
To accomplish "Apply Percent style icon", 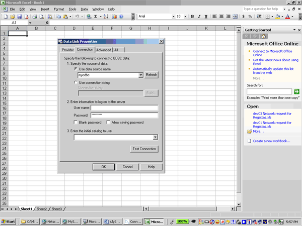I will (250, 17).
